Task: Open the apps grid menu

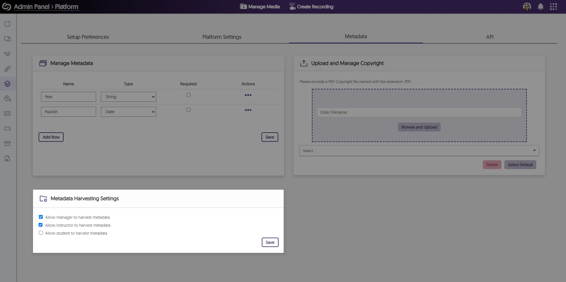Action: [x=553, y=6]
